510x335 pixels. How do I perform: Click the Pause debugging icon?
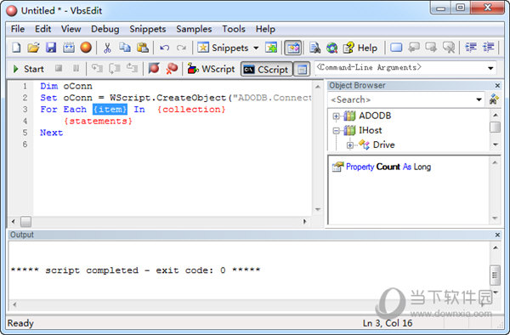(76, 68)
